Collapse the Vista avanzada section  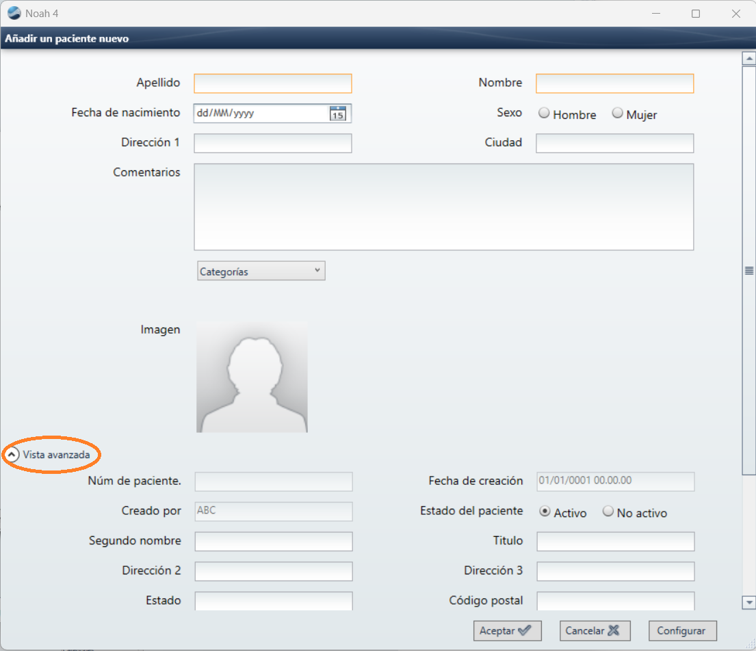(12, 454)
